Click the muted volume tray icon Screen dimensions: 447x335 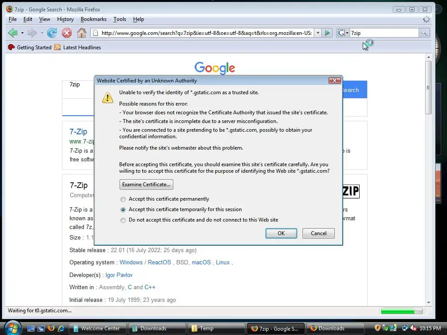[413, 328]
